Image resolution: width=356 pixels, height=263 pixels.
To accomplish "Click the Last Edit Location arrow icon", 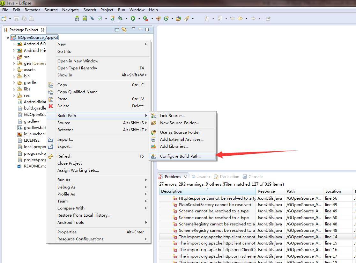I will pyautogui.click(x=233, y=18).
